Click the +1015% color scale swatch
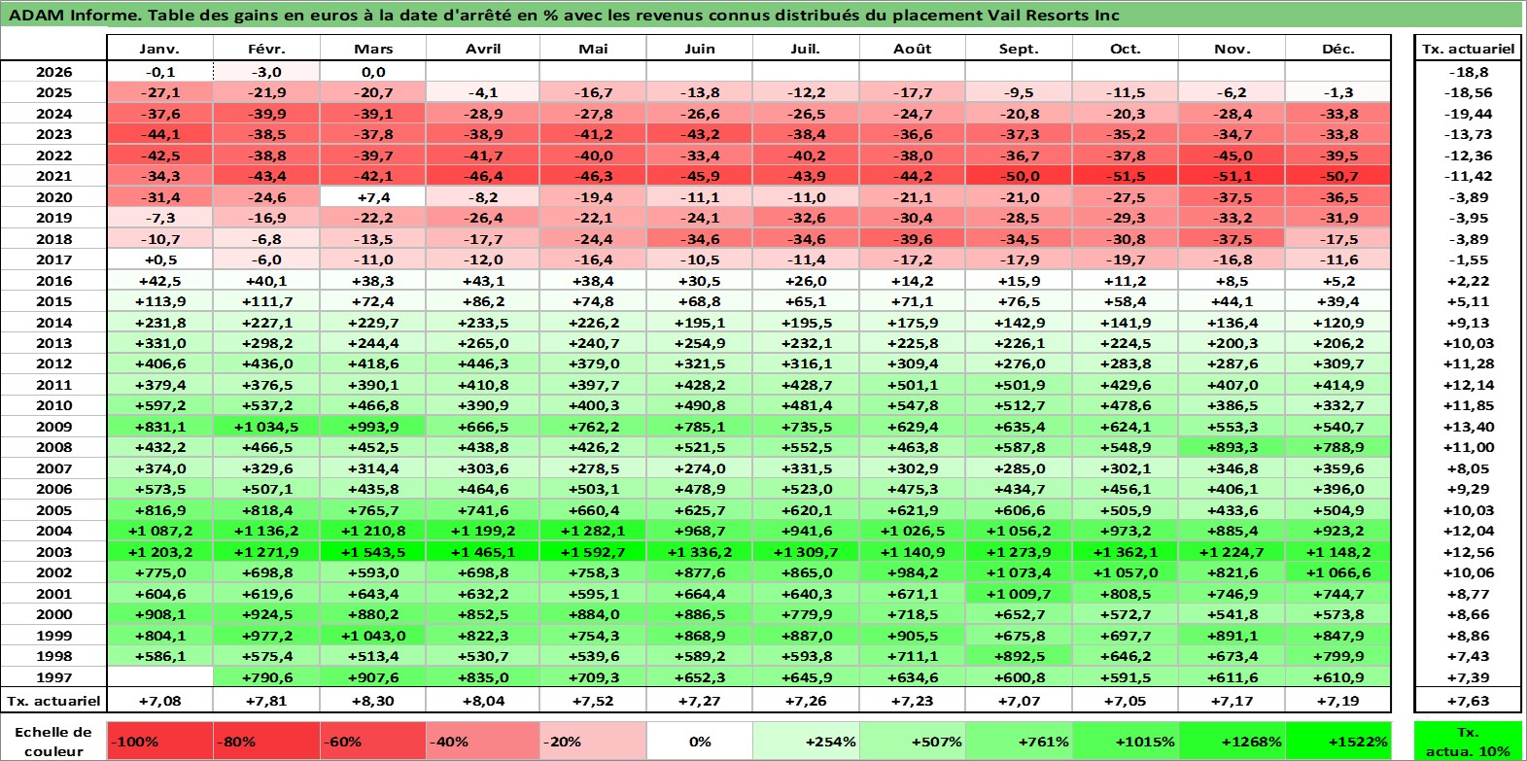The image size is (1527, 761). pos(1126,741)
